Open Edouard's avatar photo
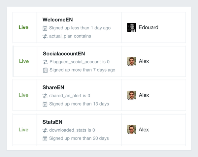 (132, 27)
